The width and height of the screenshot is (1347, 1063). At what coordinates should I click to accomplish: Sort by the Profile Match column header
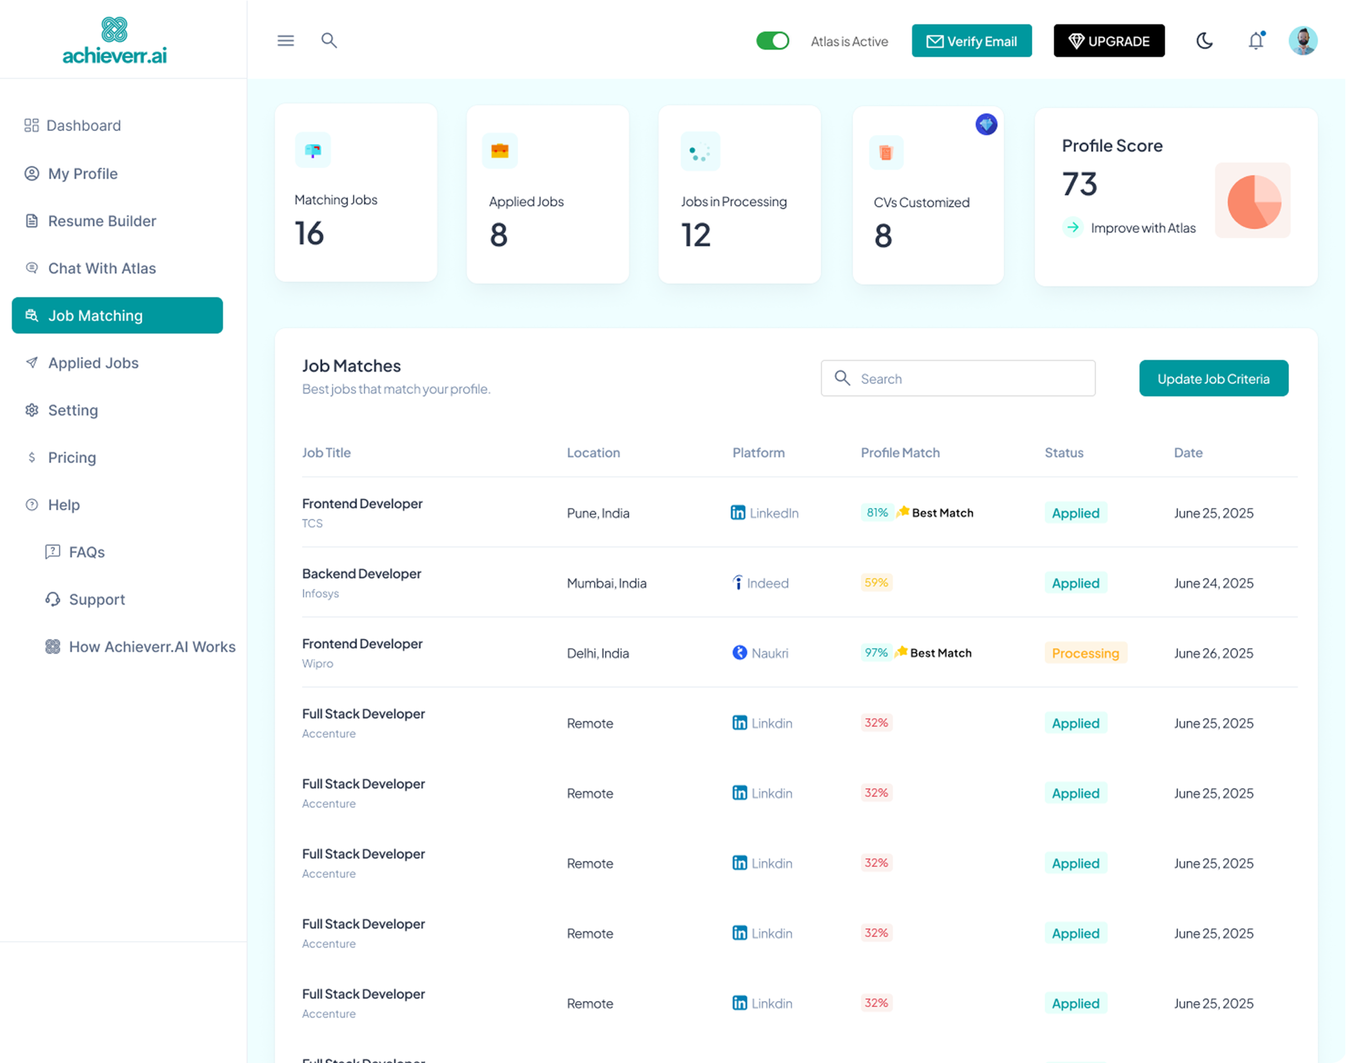pyautogui.click(x=900, y=453)
